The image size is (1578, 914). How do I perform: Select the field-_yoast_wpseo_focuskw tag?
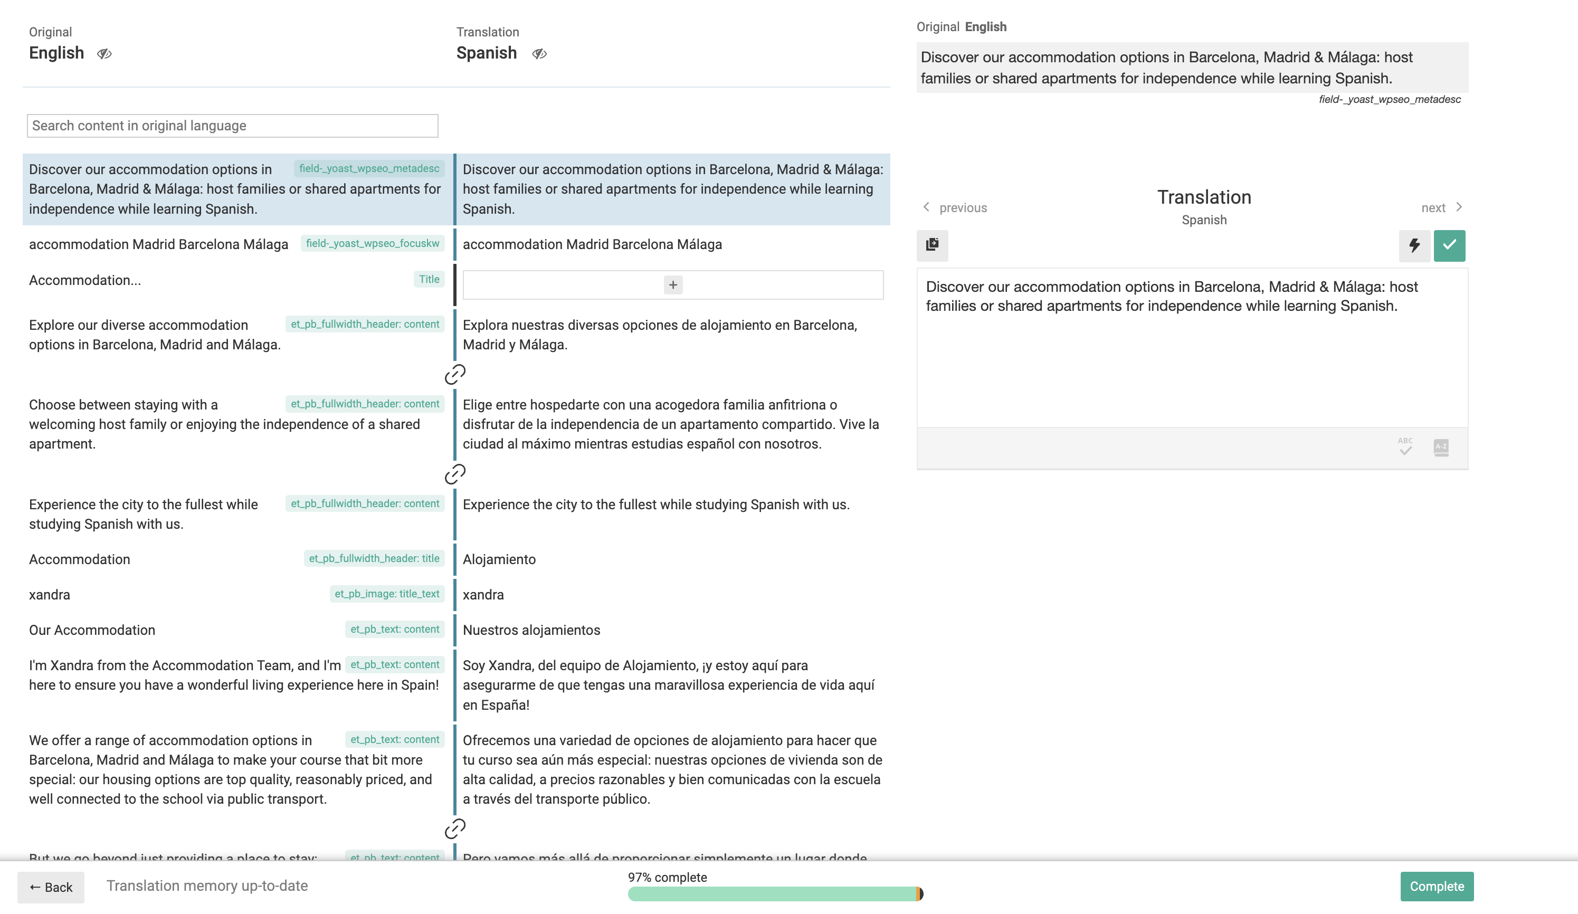(x=372, y=243)
